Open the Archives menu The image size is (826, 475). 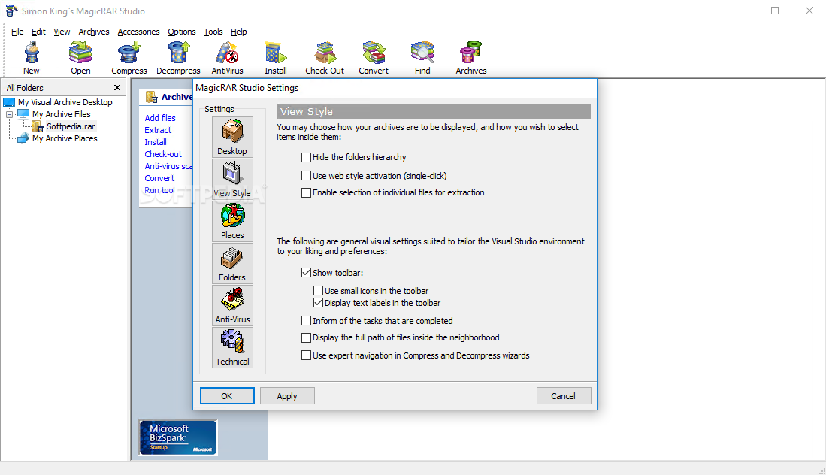[x=94, y=32]
